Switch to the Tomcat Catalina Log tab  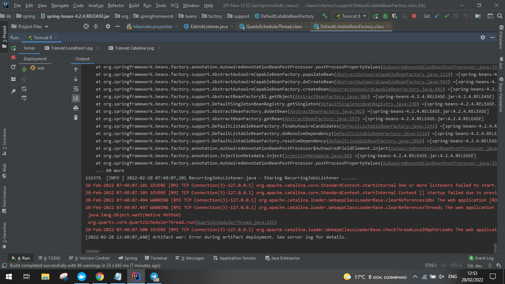tap(134, 48)
